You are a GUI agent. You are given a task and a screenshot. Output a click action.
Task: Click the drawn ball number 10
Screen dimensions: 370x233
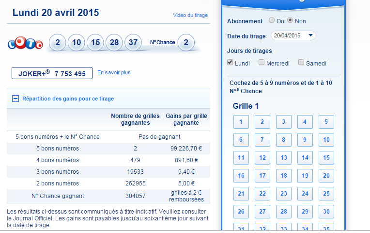point(77,43)
